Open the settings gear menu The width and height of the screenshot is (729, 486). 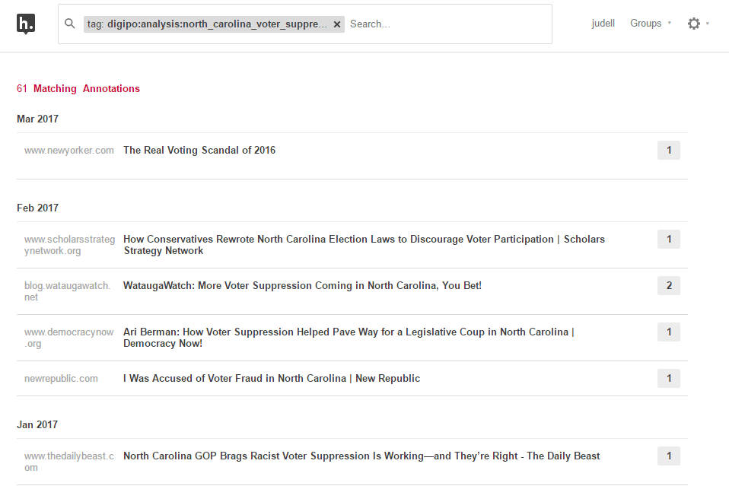point(694,24)
